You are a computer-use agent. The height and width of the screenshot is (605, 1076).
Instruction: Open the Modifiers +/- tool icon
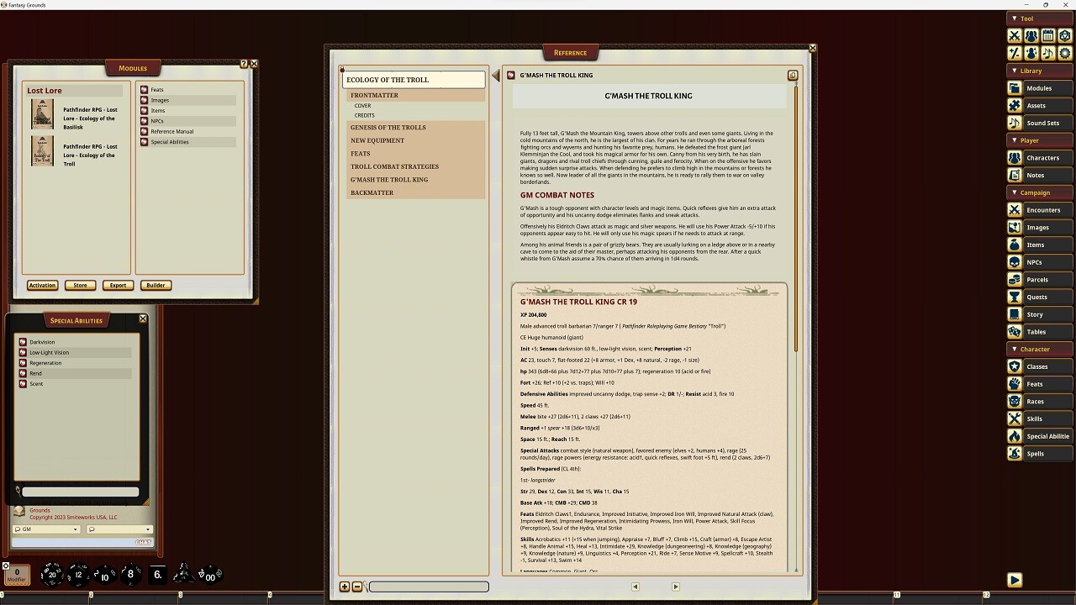[x=1014, y=53]
